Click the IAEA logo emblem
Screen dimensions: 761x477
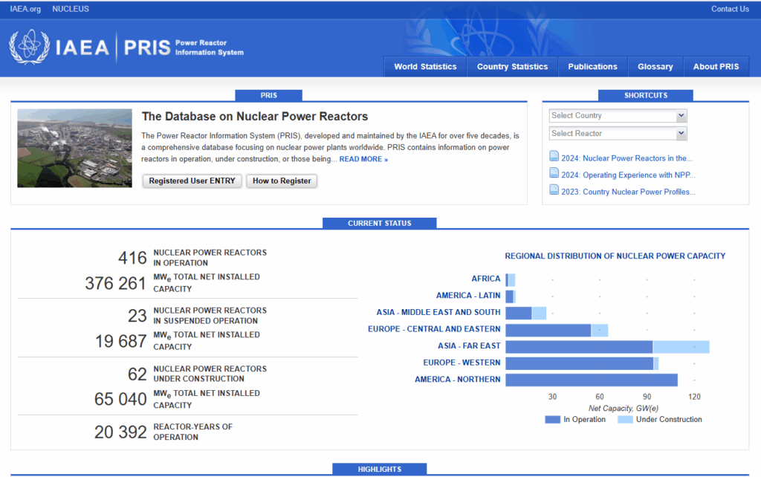pyautogui.click(x=29, y=46)
